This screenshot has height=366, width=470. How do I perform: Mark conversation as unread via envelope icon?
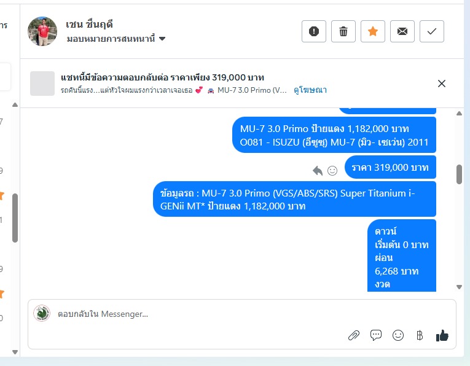tap(402, 31)
